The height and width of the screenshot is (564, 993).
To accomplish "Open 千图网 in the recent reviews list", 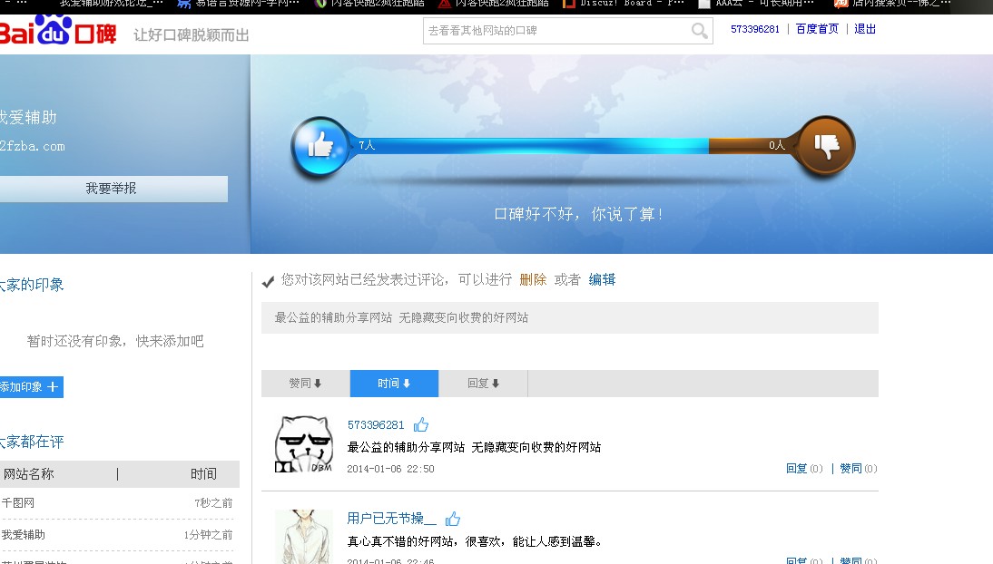I will point(18,503).
